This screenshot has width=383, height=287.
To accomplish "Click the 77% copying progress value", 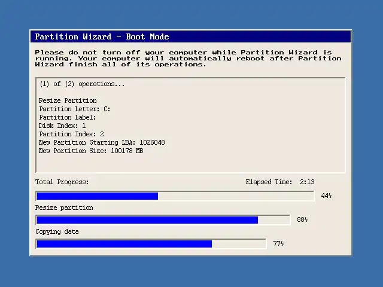I will [x=278, y=243].
